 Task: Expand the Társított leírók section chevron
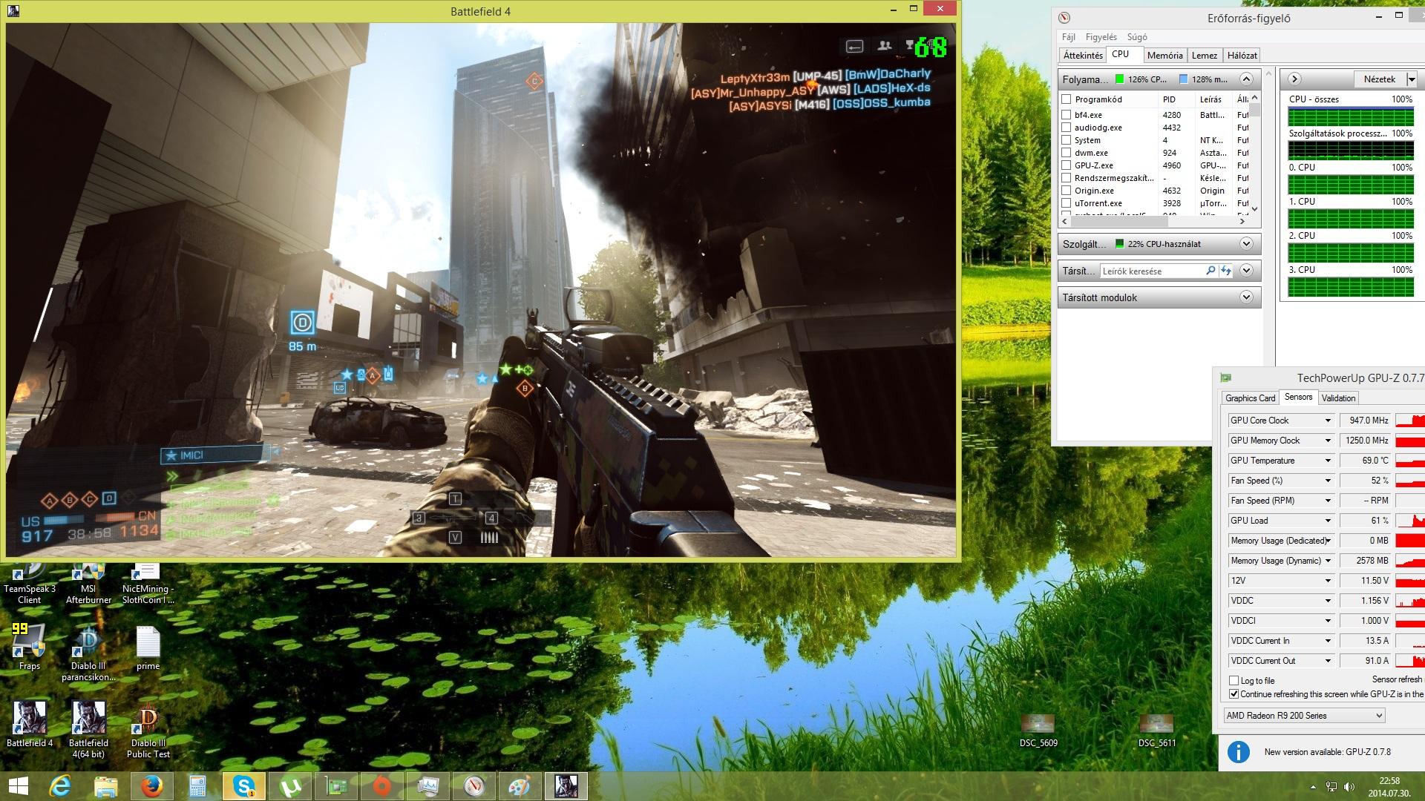tap(1246, 271)
